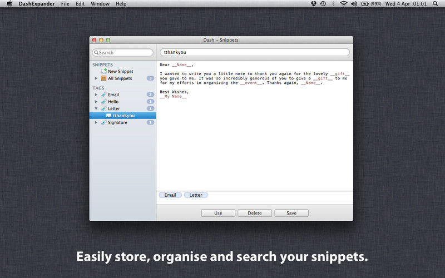This screenshot has height=278, width=445.
Task: Click the __event__ placeholder in text
Action: [251, 83]
